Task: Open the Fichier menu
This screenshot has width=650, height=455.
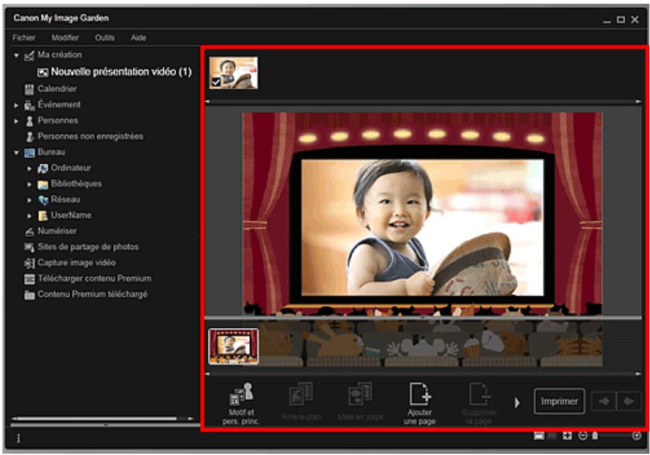Action: tap(25, 38)
